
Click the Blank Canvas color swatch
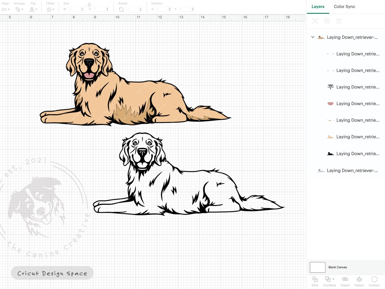[317, 267]
